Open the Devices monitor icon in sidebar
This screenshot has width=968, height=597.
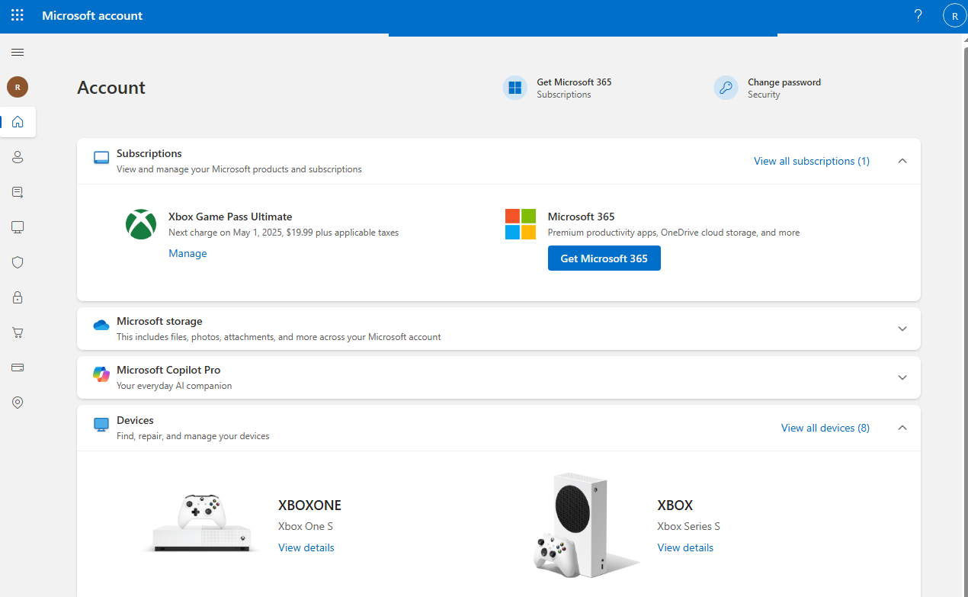point(18,227)
